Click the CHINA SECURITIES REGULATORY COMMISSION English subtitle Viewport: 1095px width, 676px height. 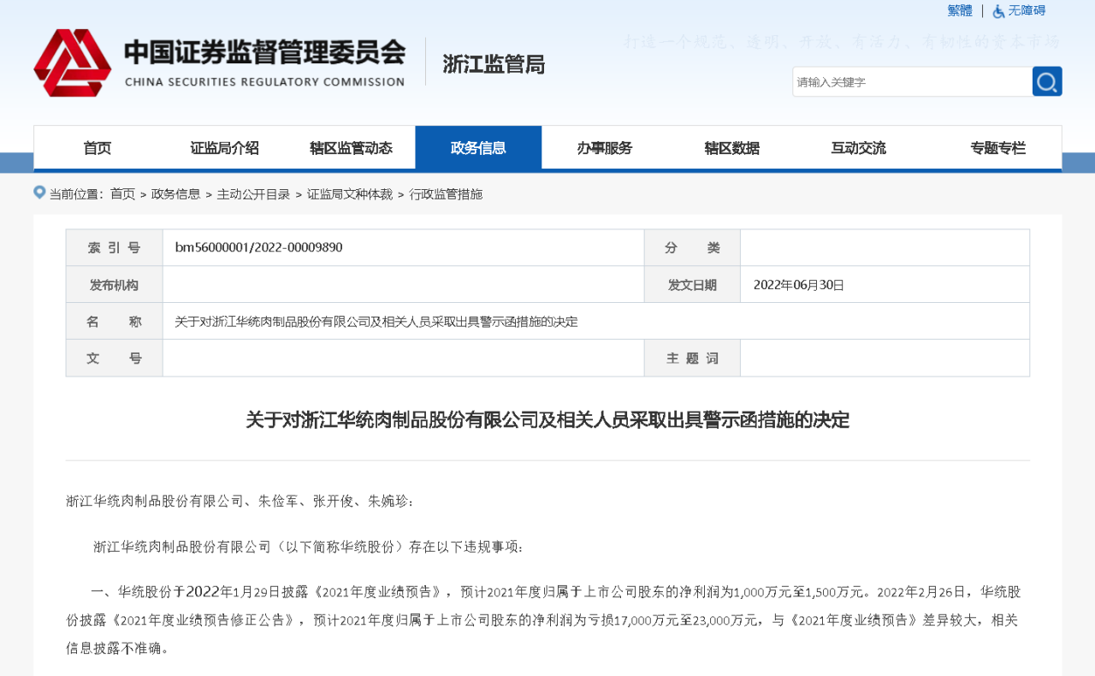pyautogui.click(x=264, y=82)
